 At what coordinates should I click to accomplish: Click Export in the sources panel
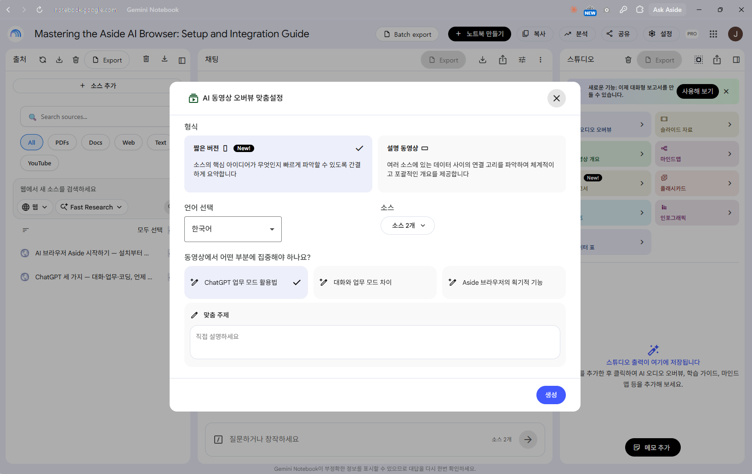(107, 60)
